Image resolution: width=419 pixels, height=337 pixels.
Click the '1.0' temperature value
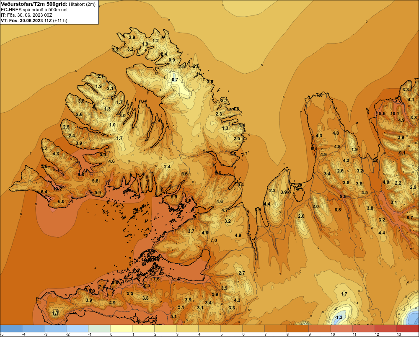[112, 125]
